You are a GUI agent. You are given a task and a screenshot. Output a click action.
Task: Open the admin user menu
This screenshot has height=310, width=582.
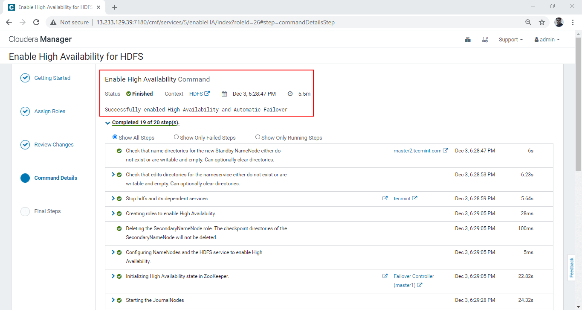547,40
